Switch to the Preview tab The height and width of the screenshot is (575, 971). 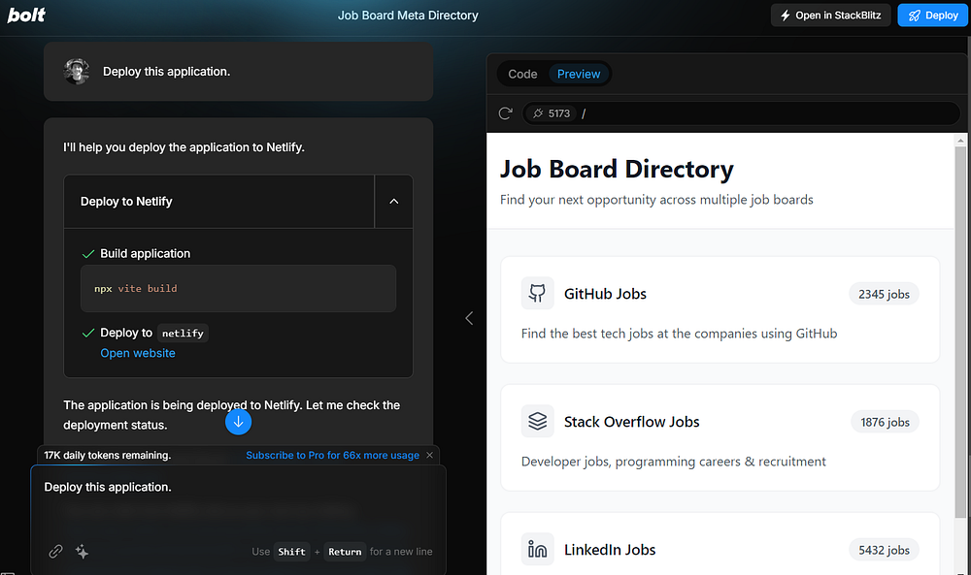click(x=579, y=74)
